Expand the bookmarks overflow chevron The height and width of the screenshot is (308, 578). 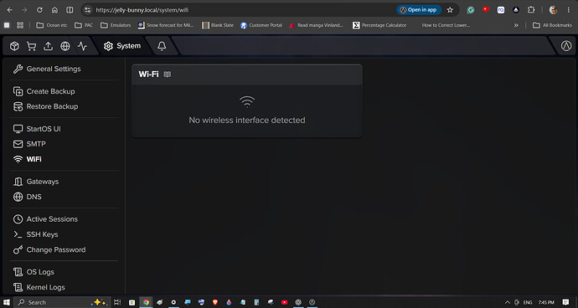[516, 25]
